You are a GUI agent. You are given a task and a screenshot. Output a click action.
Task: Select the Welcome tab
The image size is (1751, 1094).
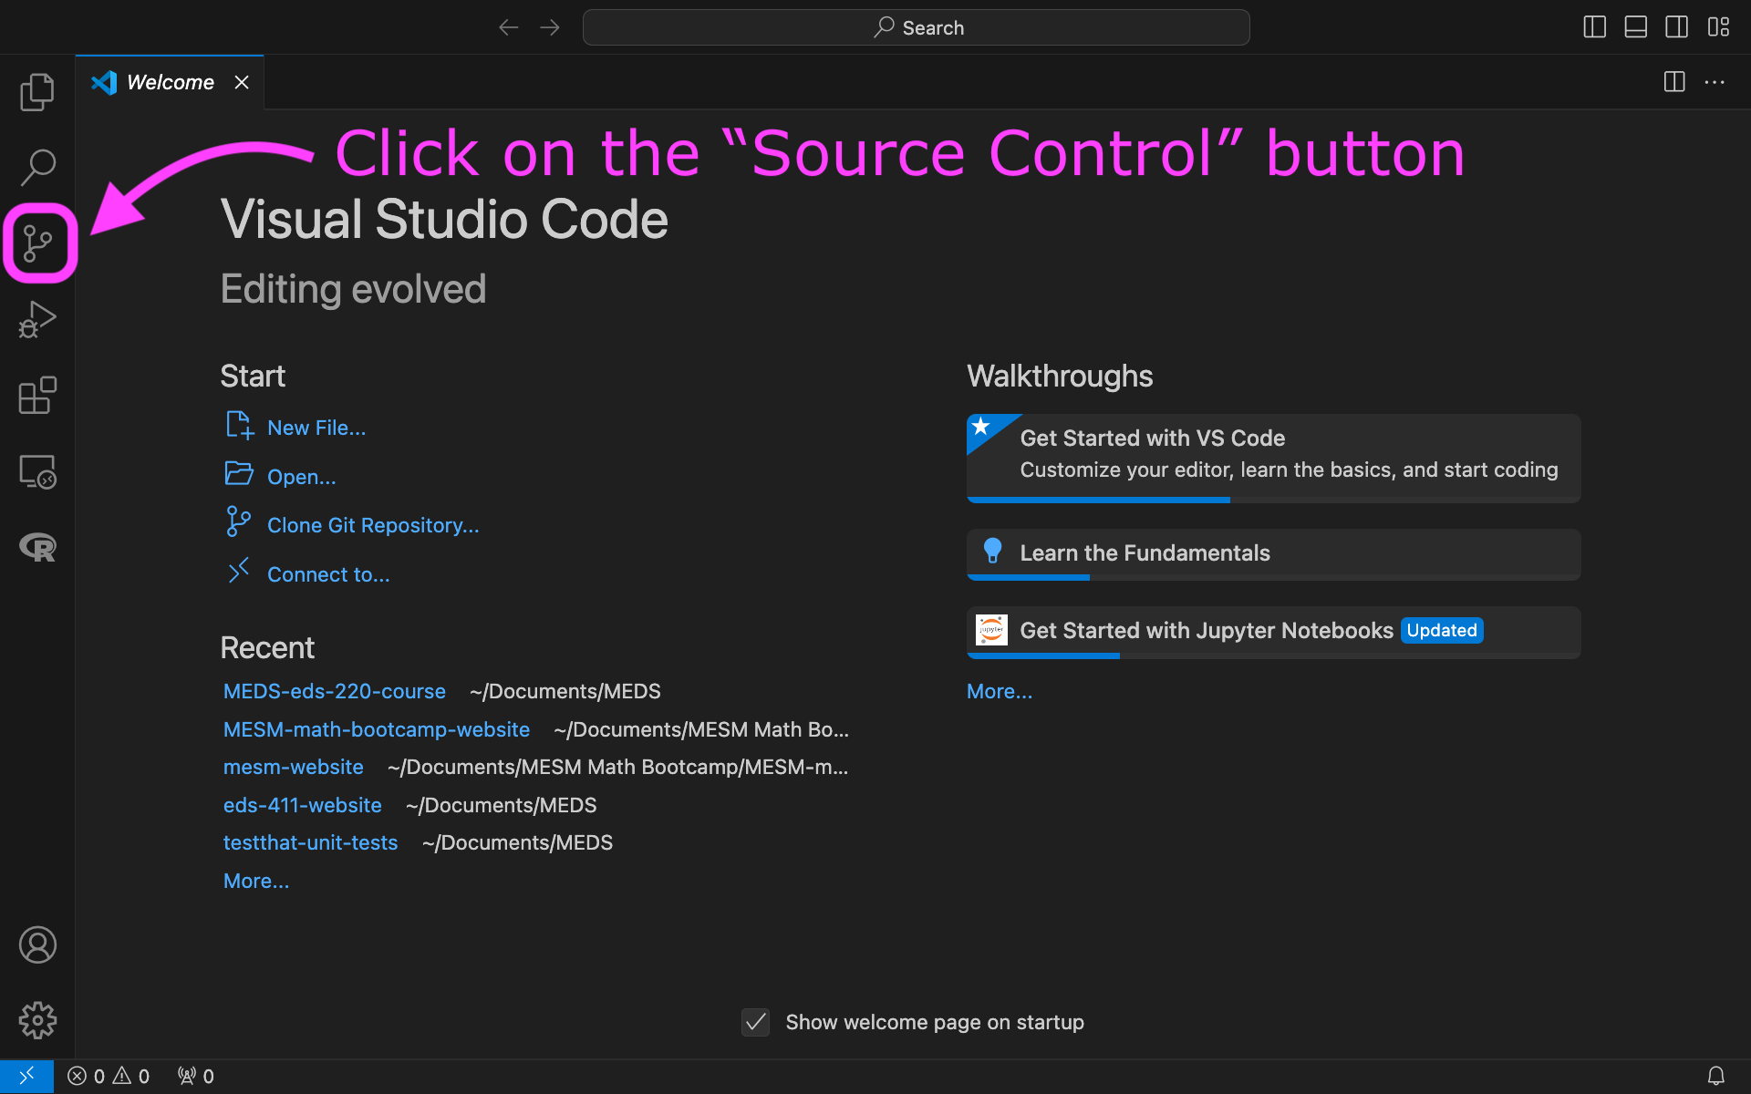[170, 82]
